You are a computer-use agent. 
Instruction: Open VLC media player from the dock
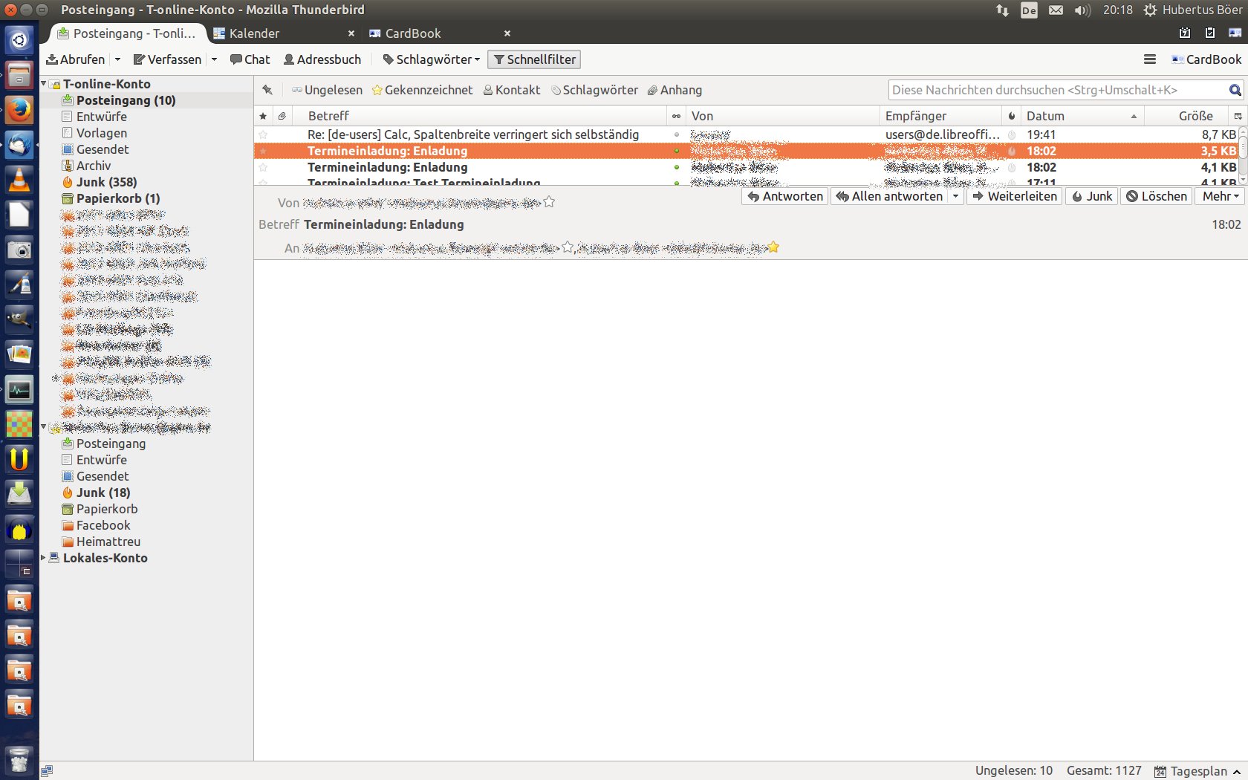tap(19, 179)
